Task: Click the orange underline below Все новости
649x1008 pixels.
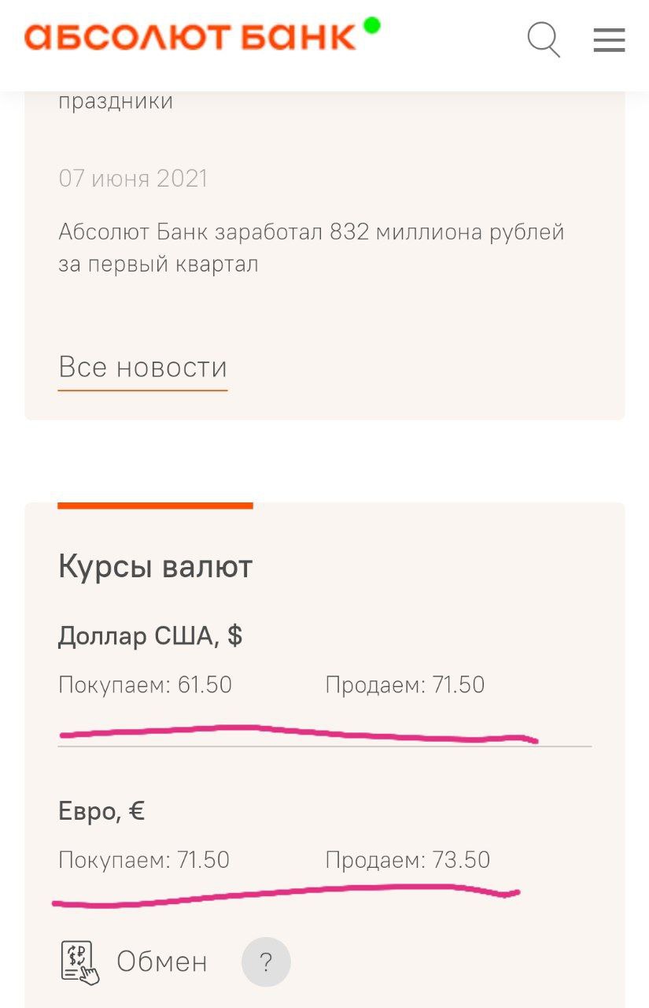Action: tap(142, 389)
